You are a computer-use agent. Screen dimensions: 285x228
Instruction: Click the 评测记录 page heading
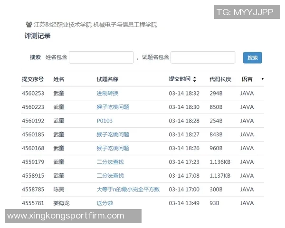[38, 36]
